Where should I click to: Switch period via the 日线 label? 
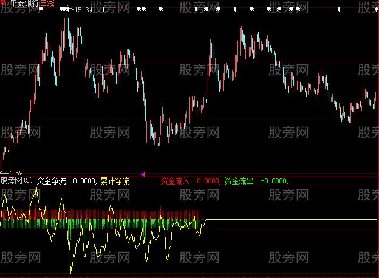coord(47,4)
